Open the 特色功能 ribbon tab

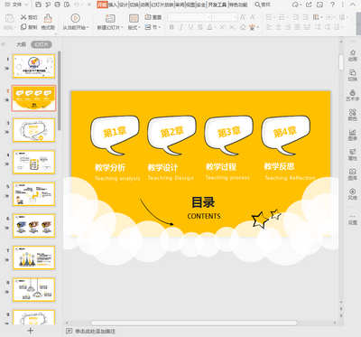238,5
